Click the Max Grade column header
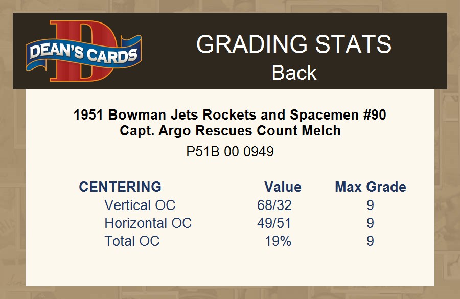 click(x=371, y=187)
